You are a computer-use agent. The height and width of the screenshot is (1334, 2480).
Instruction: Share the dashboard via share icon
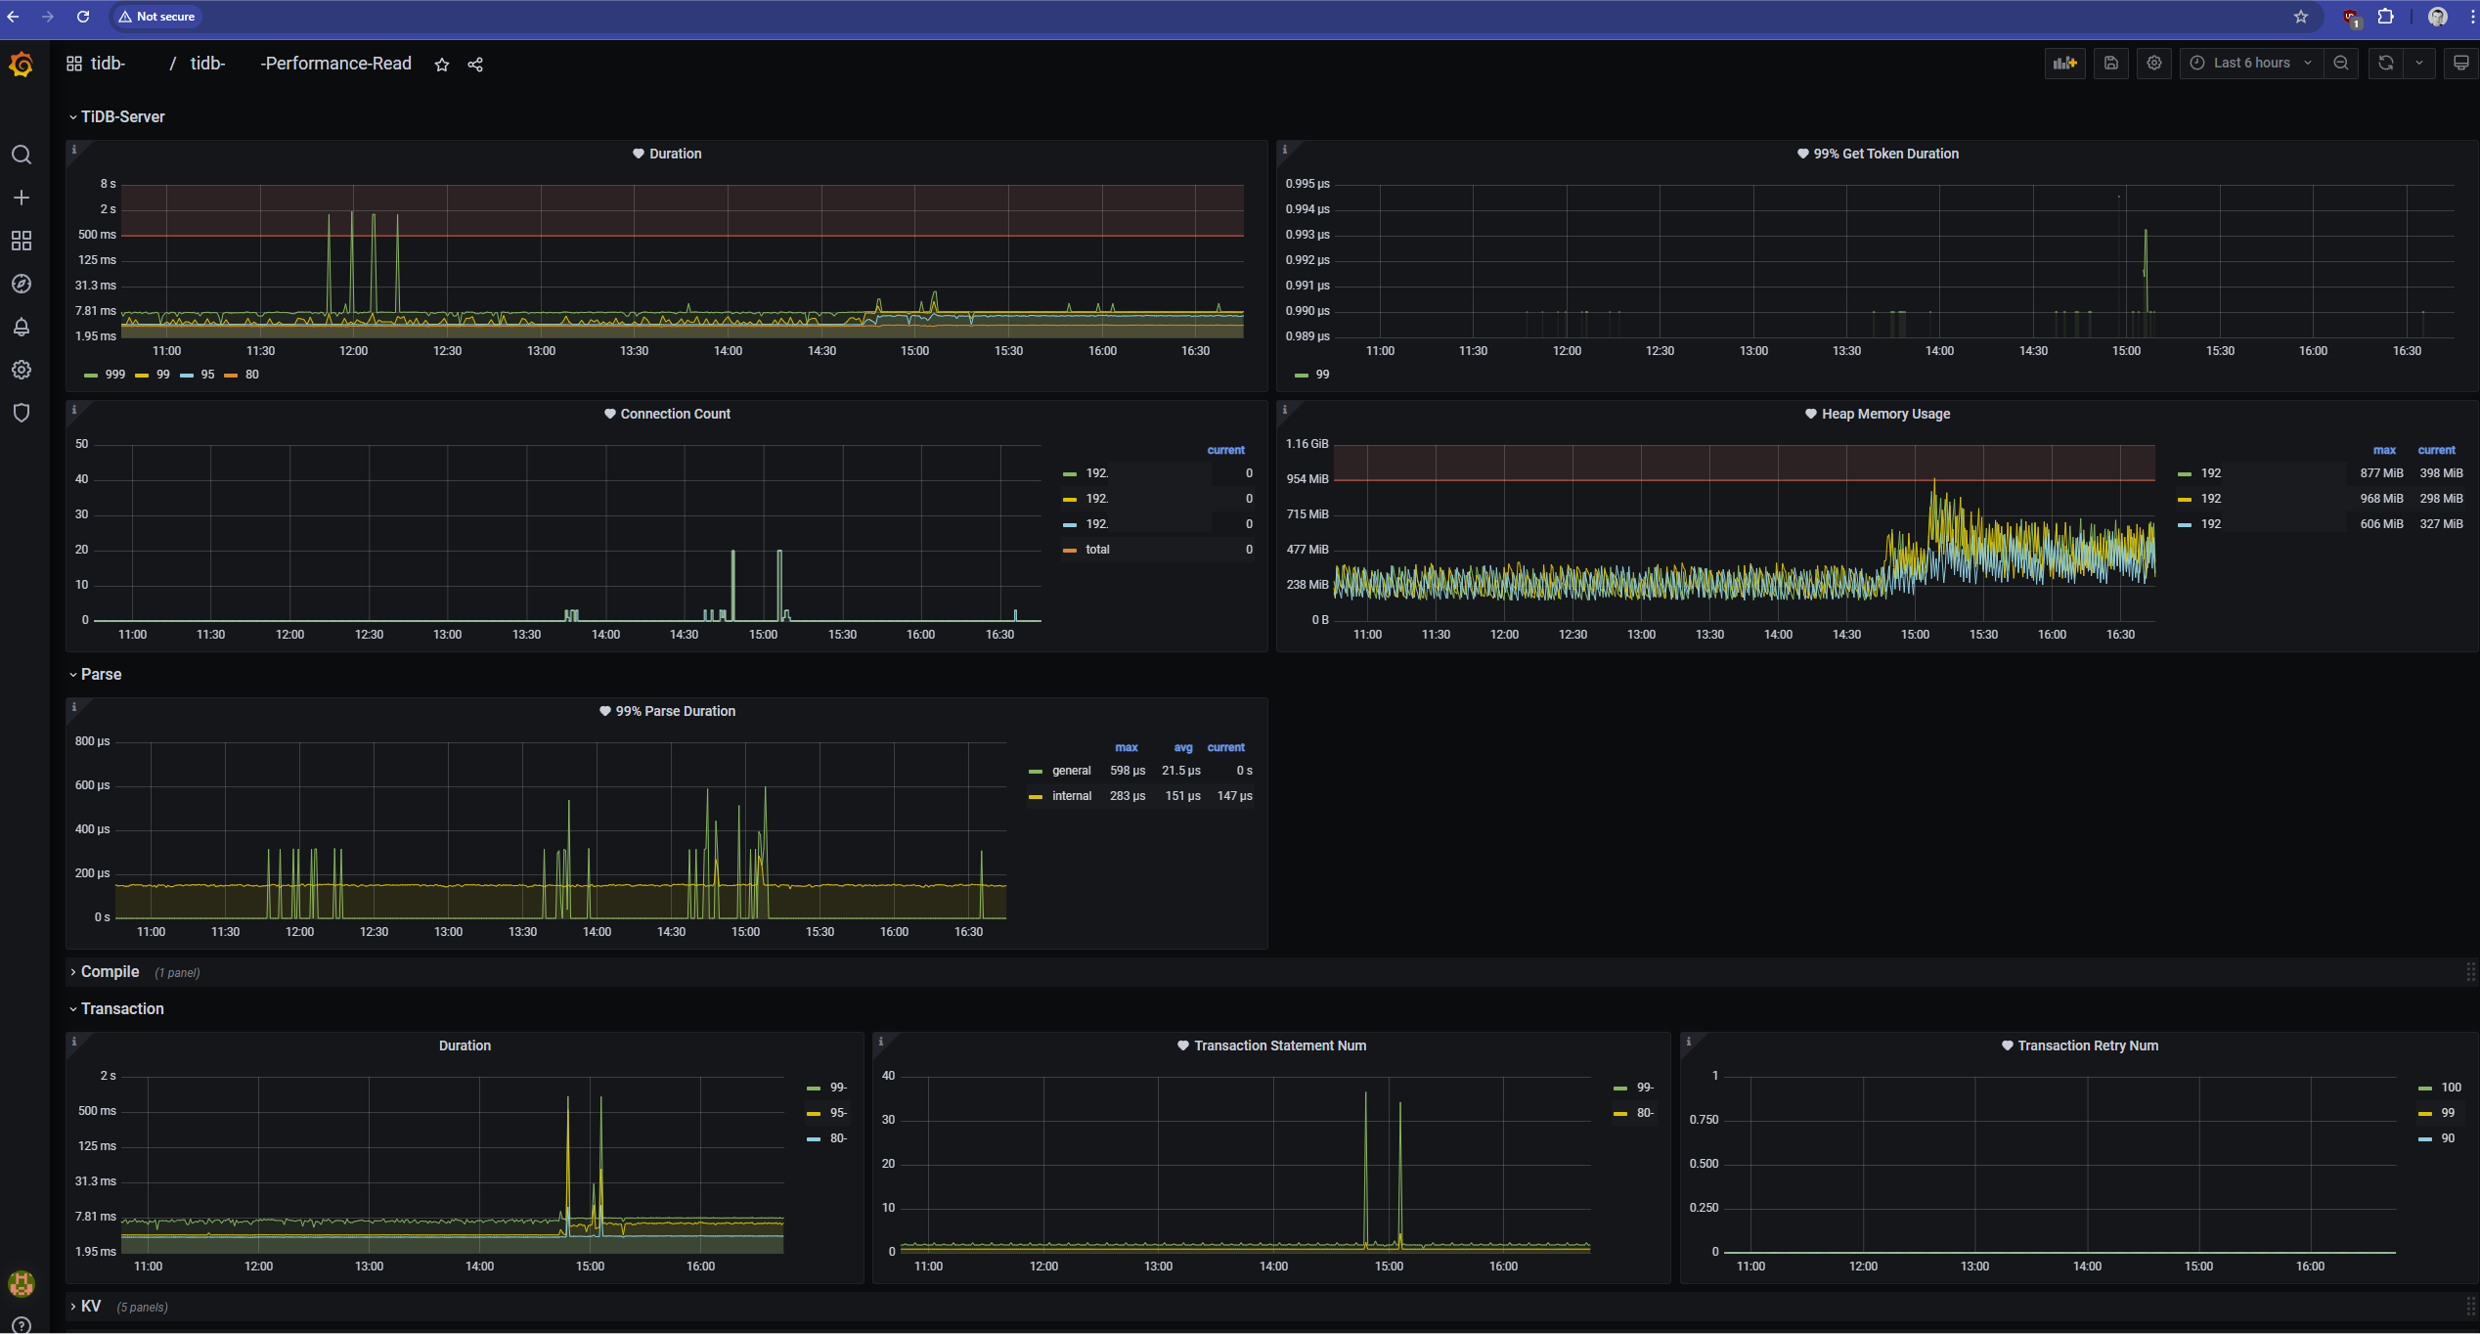(475, 65)
